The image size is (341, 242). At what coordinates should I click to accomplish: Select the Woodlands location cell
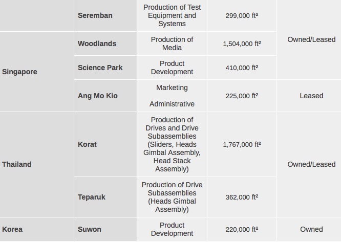[97, 43]
